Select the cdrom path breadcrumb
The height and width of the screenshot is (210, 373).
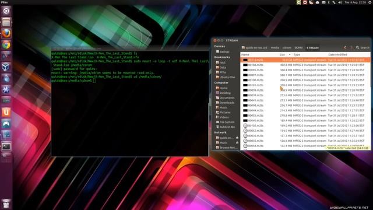click(x=287, y=48)
